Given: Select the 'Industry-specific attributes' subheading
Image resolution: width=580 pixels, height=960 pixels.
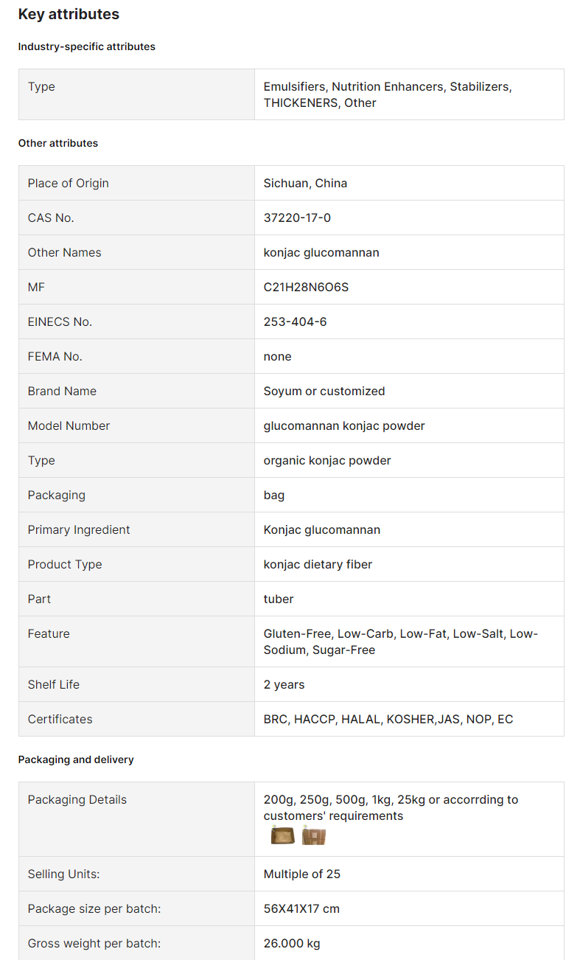Looking at the screenshot, I should [x=87, y=46].
